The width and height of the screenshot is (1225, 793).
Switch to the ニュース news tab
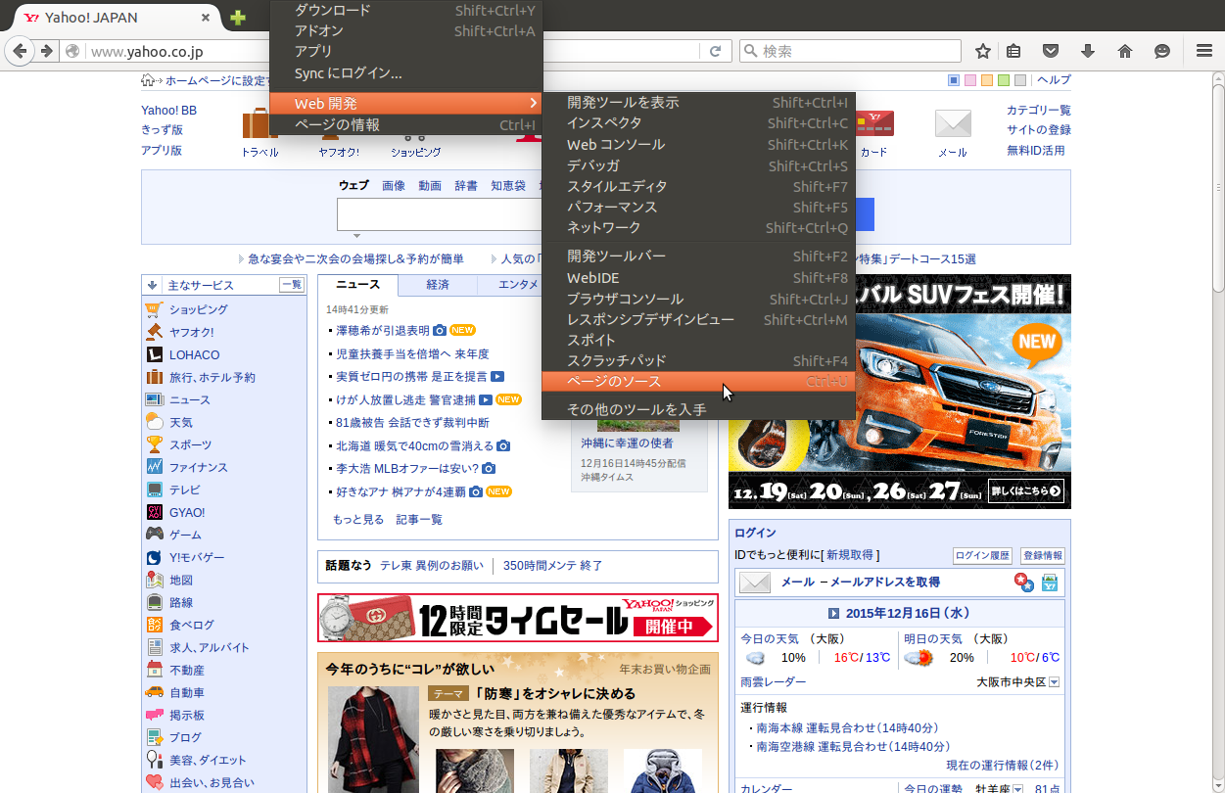pyautogui.click(x=358, y=285)
